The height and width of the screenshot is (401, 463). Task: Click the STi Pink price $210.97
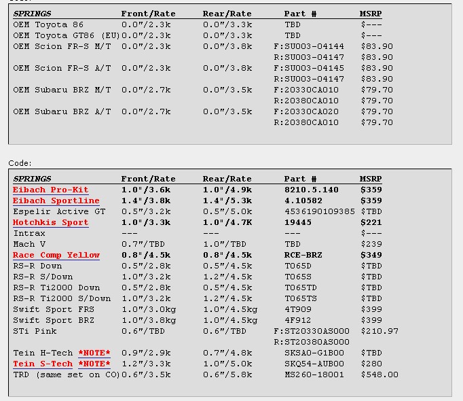click(x=379, y=331)
